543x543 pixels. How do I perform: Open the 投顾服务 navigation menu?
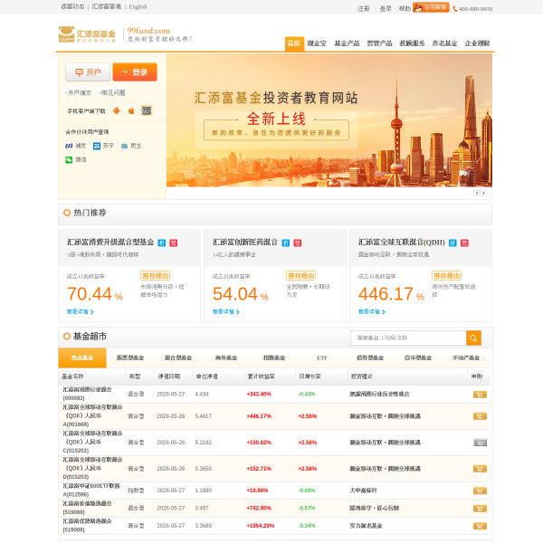click(412, 43)
